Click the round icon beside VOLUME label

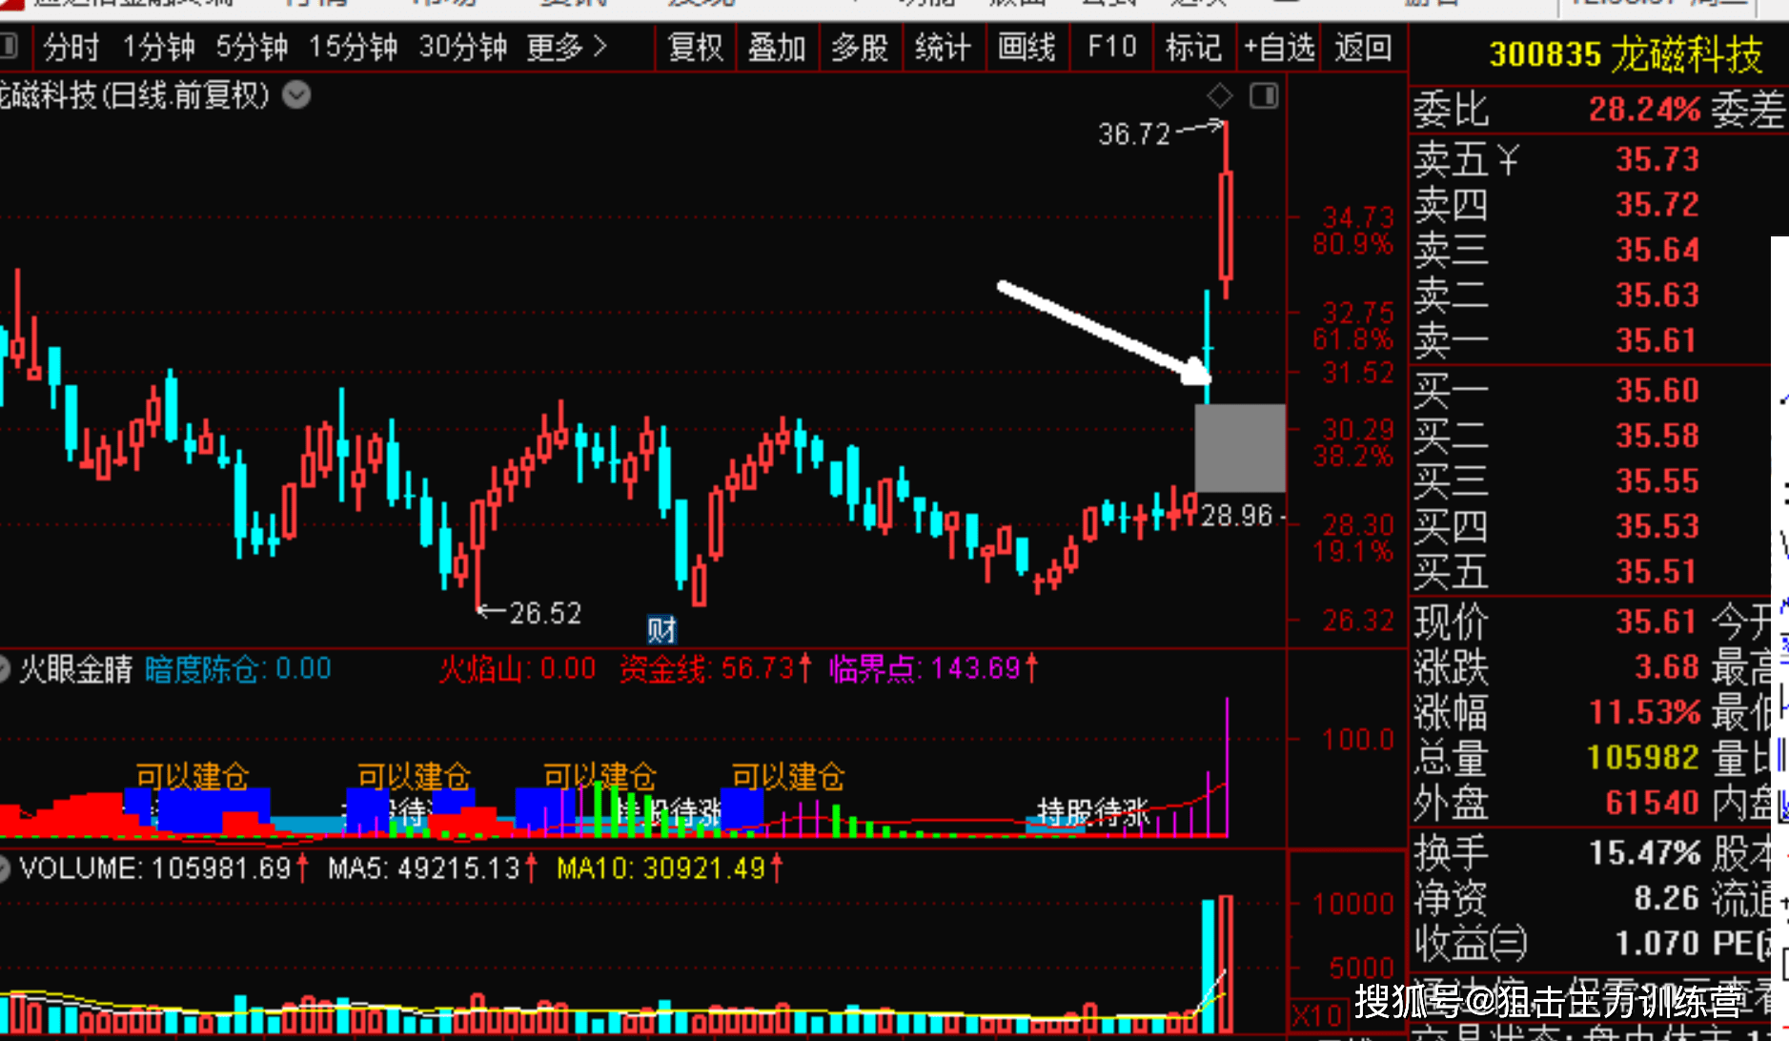pyautogui.click(x=3, y=868)
